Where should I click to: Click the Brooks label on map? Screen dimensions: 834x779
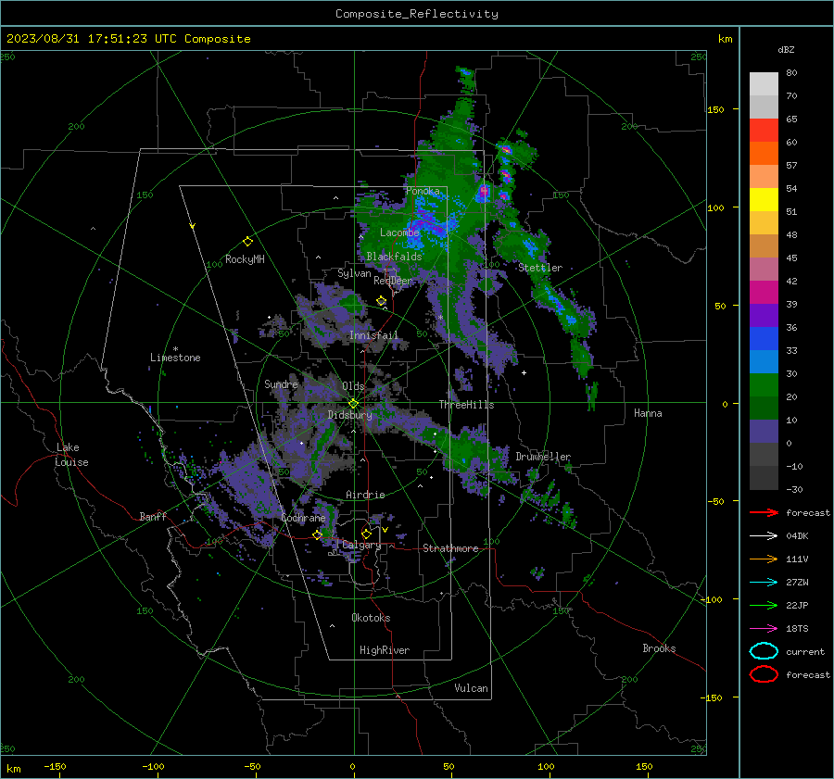[x=659, y=648]
